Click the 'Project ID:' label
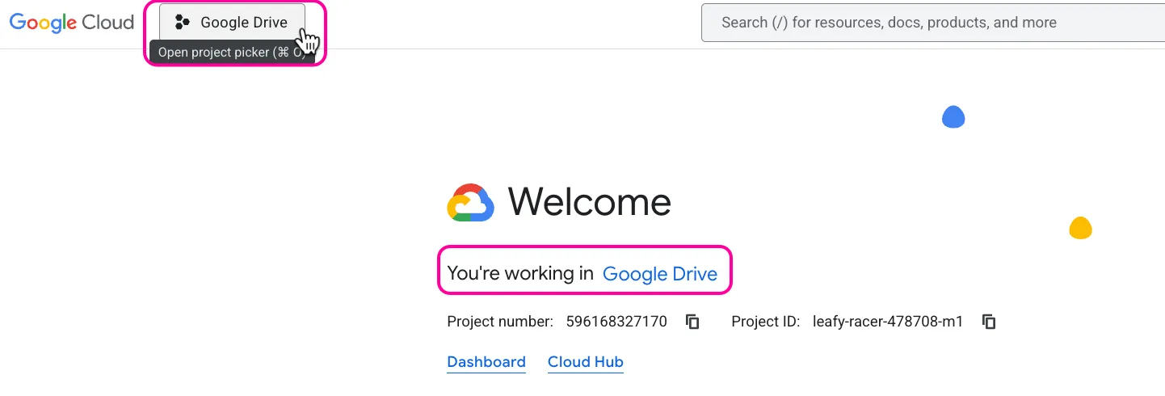 [766, 322]
